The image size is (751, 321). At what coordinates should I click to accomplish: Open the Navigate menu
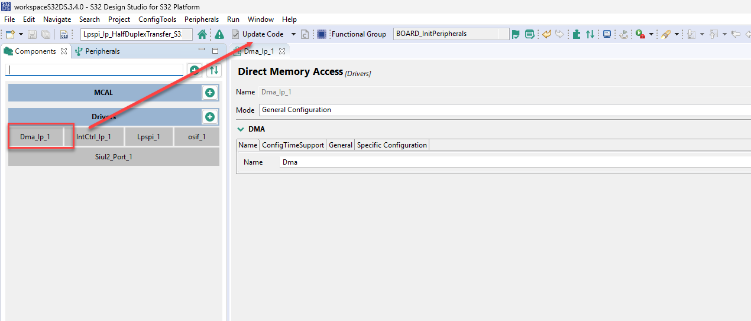click(x=57, y=19)
